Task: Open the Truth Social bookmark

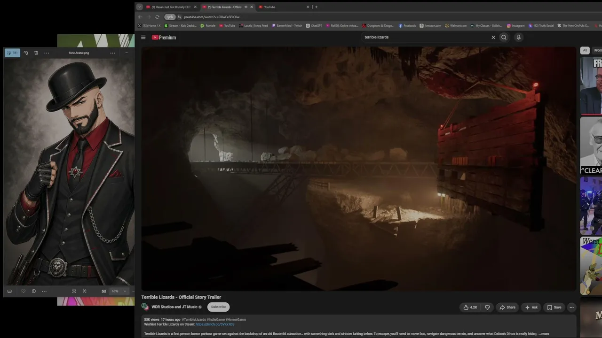Action: point(541,26)
